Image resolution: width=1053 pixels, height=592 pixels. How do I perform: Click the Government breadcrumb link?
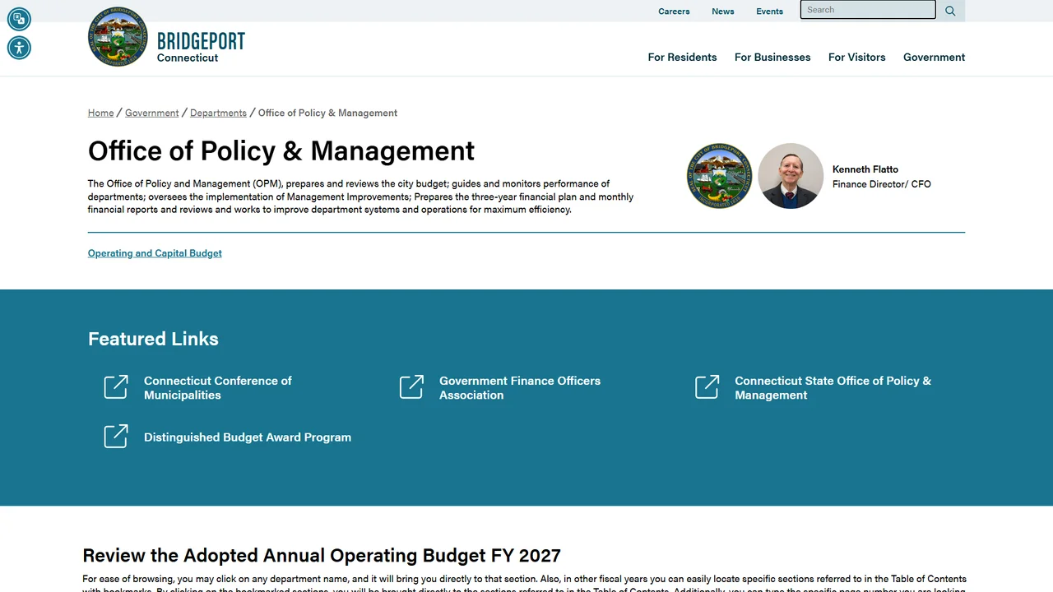151,113
